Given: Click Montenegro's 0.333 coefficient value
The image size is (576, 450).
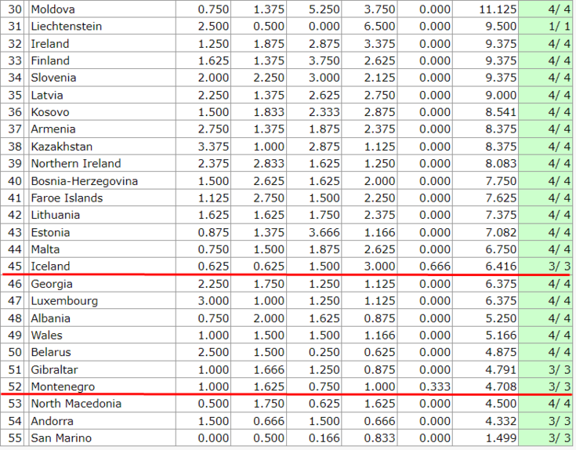Looking at the screenshot, I should coord(435,386).
